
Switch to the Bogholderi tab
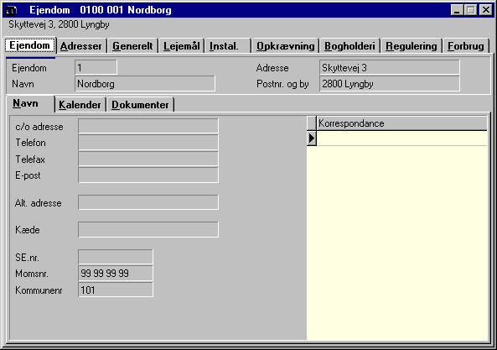(350, 46)
